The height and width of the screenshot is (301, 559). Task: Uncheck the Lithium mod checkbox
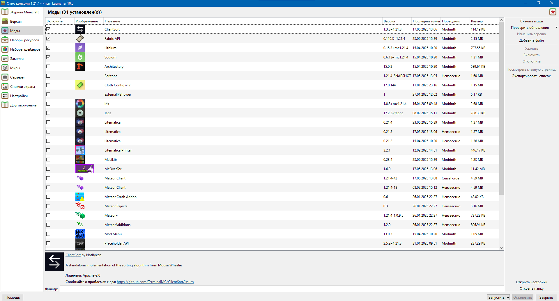[x=48, y=48]
